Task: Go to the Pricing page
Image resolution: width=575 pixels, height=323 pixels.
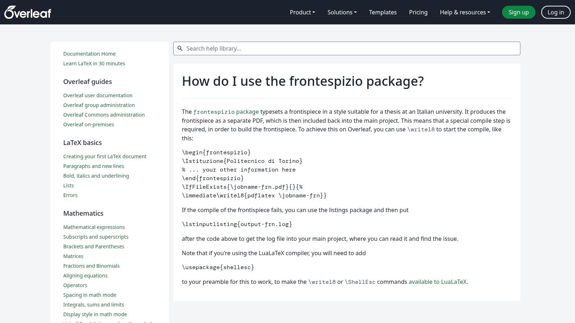Action: pyautogui.click(x=418, y=12)
